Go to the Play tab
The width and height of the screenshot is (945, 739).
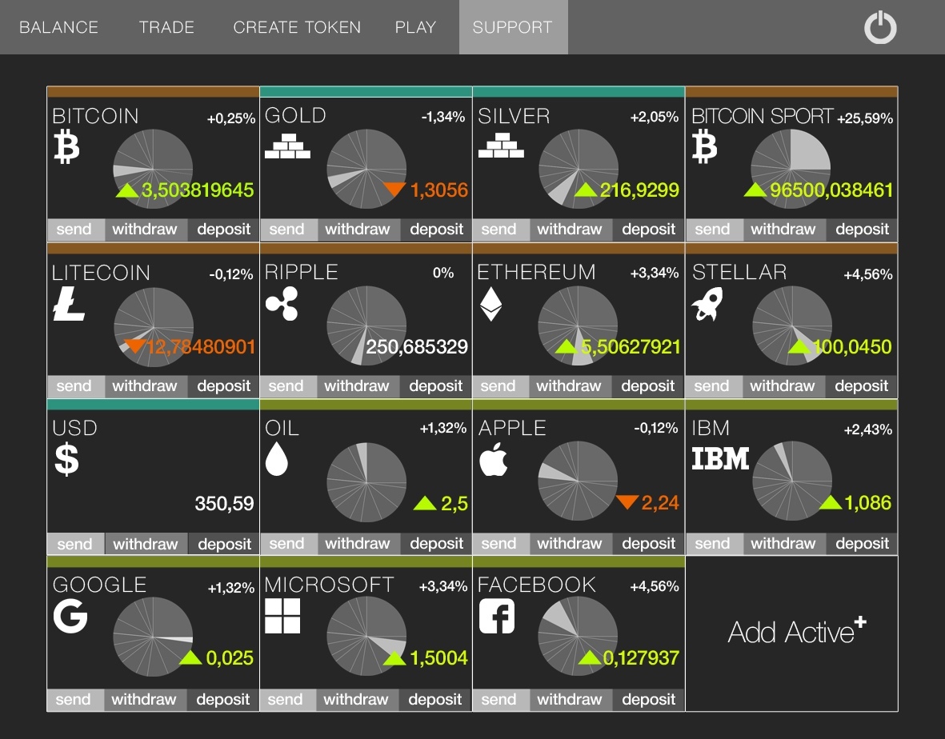tap(415, 27)
